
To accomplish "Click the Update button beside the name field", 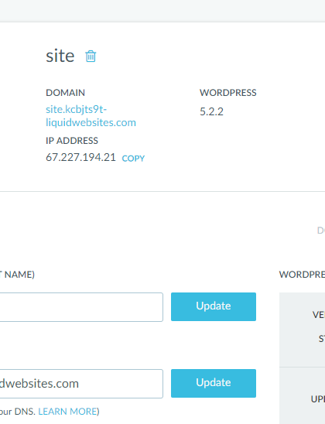I will coord(214,306).
